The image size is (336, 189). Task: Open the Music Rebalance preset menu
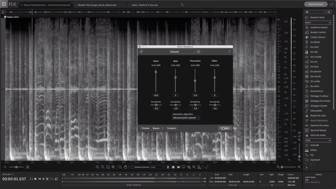coord(199,52)
